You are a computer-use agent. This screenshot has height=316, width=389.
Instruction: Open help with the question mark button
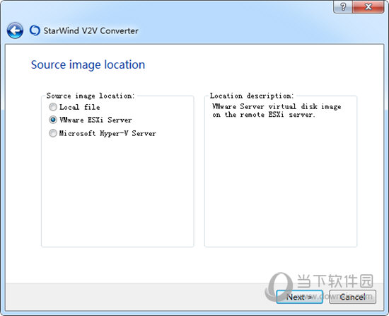point(343,6)
